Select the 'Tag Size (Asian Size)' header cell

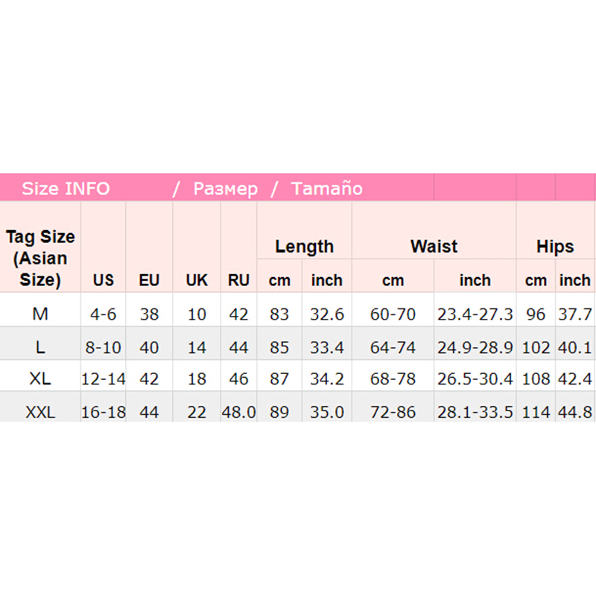(41, 259)
